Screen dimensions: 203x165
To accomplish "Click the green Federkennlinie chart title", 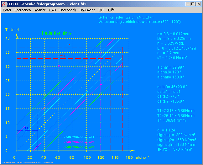I will click(x=57, y=33).
